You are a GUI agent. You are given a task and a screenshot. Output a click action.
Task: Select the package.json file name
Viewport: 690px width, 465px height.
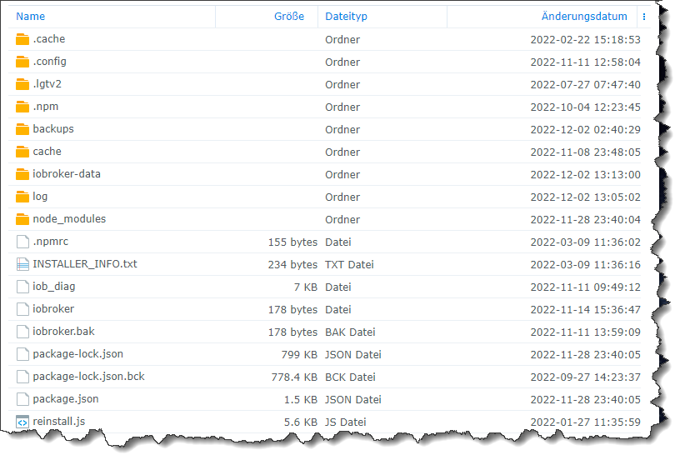click(x=66, y=399)
